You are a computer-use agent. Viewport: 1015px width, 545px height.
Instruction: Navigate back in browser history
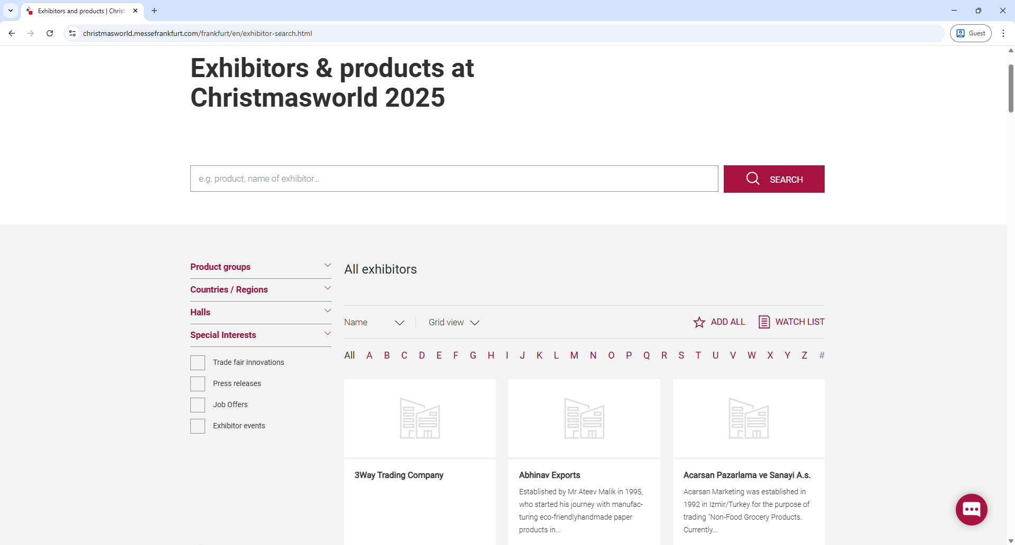[12, 33]
